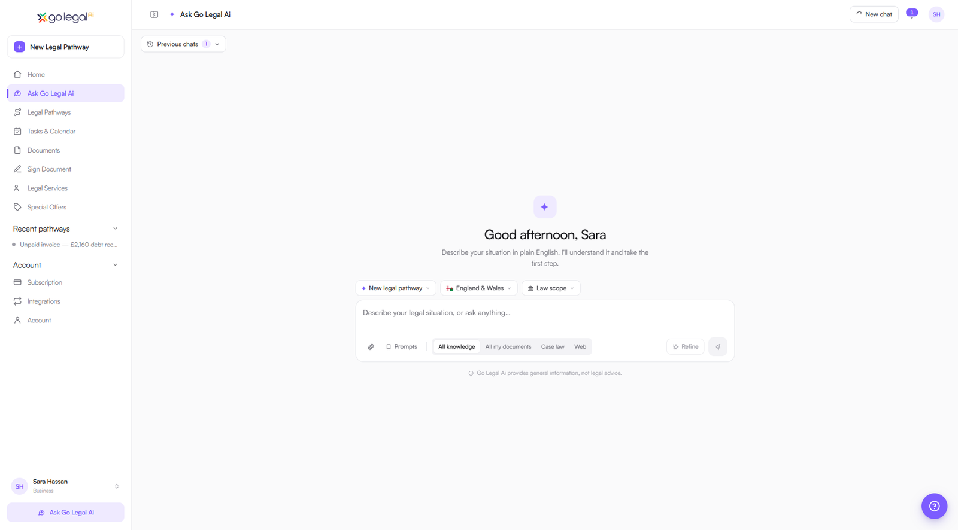958x530 pixels.
Task: Click the send message arrow icon
Action: [717, 347]
